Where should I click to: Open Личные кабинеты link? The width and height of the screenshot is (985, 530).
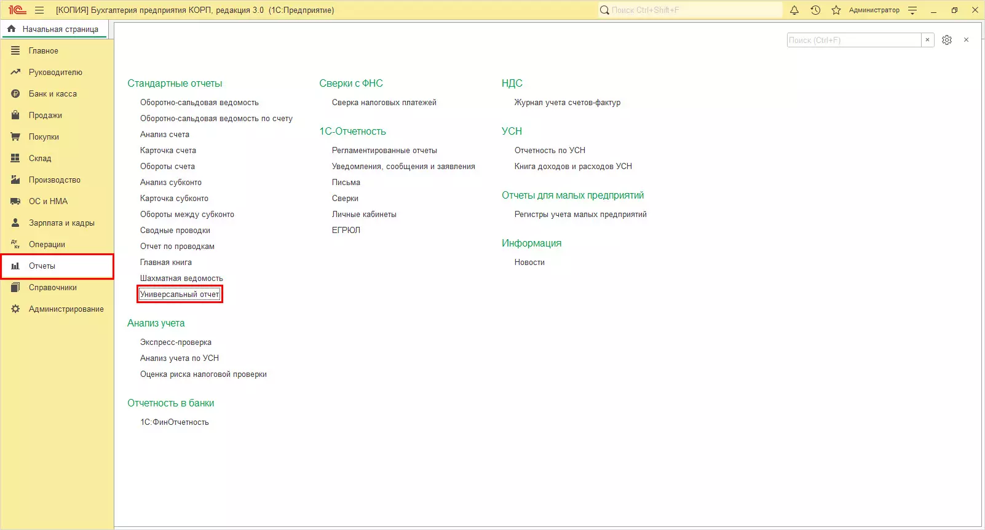tap(364, 214)
